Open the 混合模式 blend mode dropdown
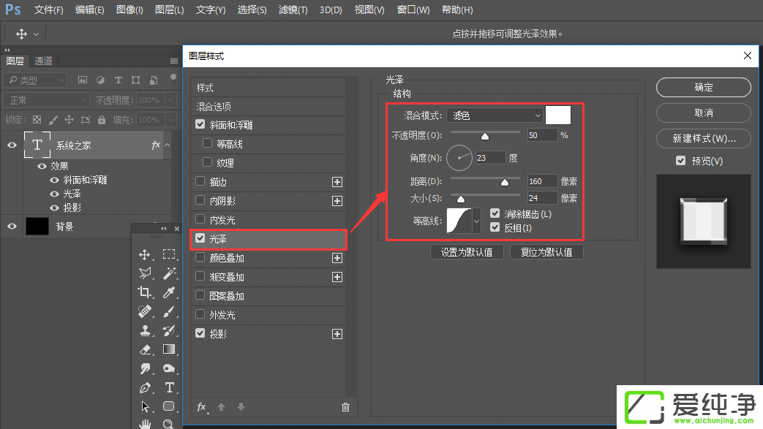Screen dimensions: 763x429 [495, 115]
